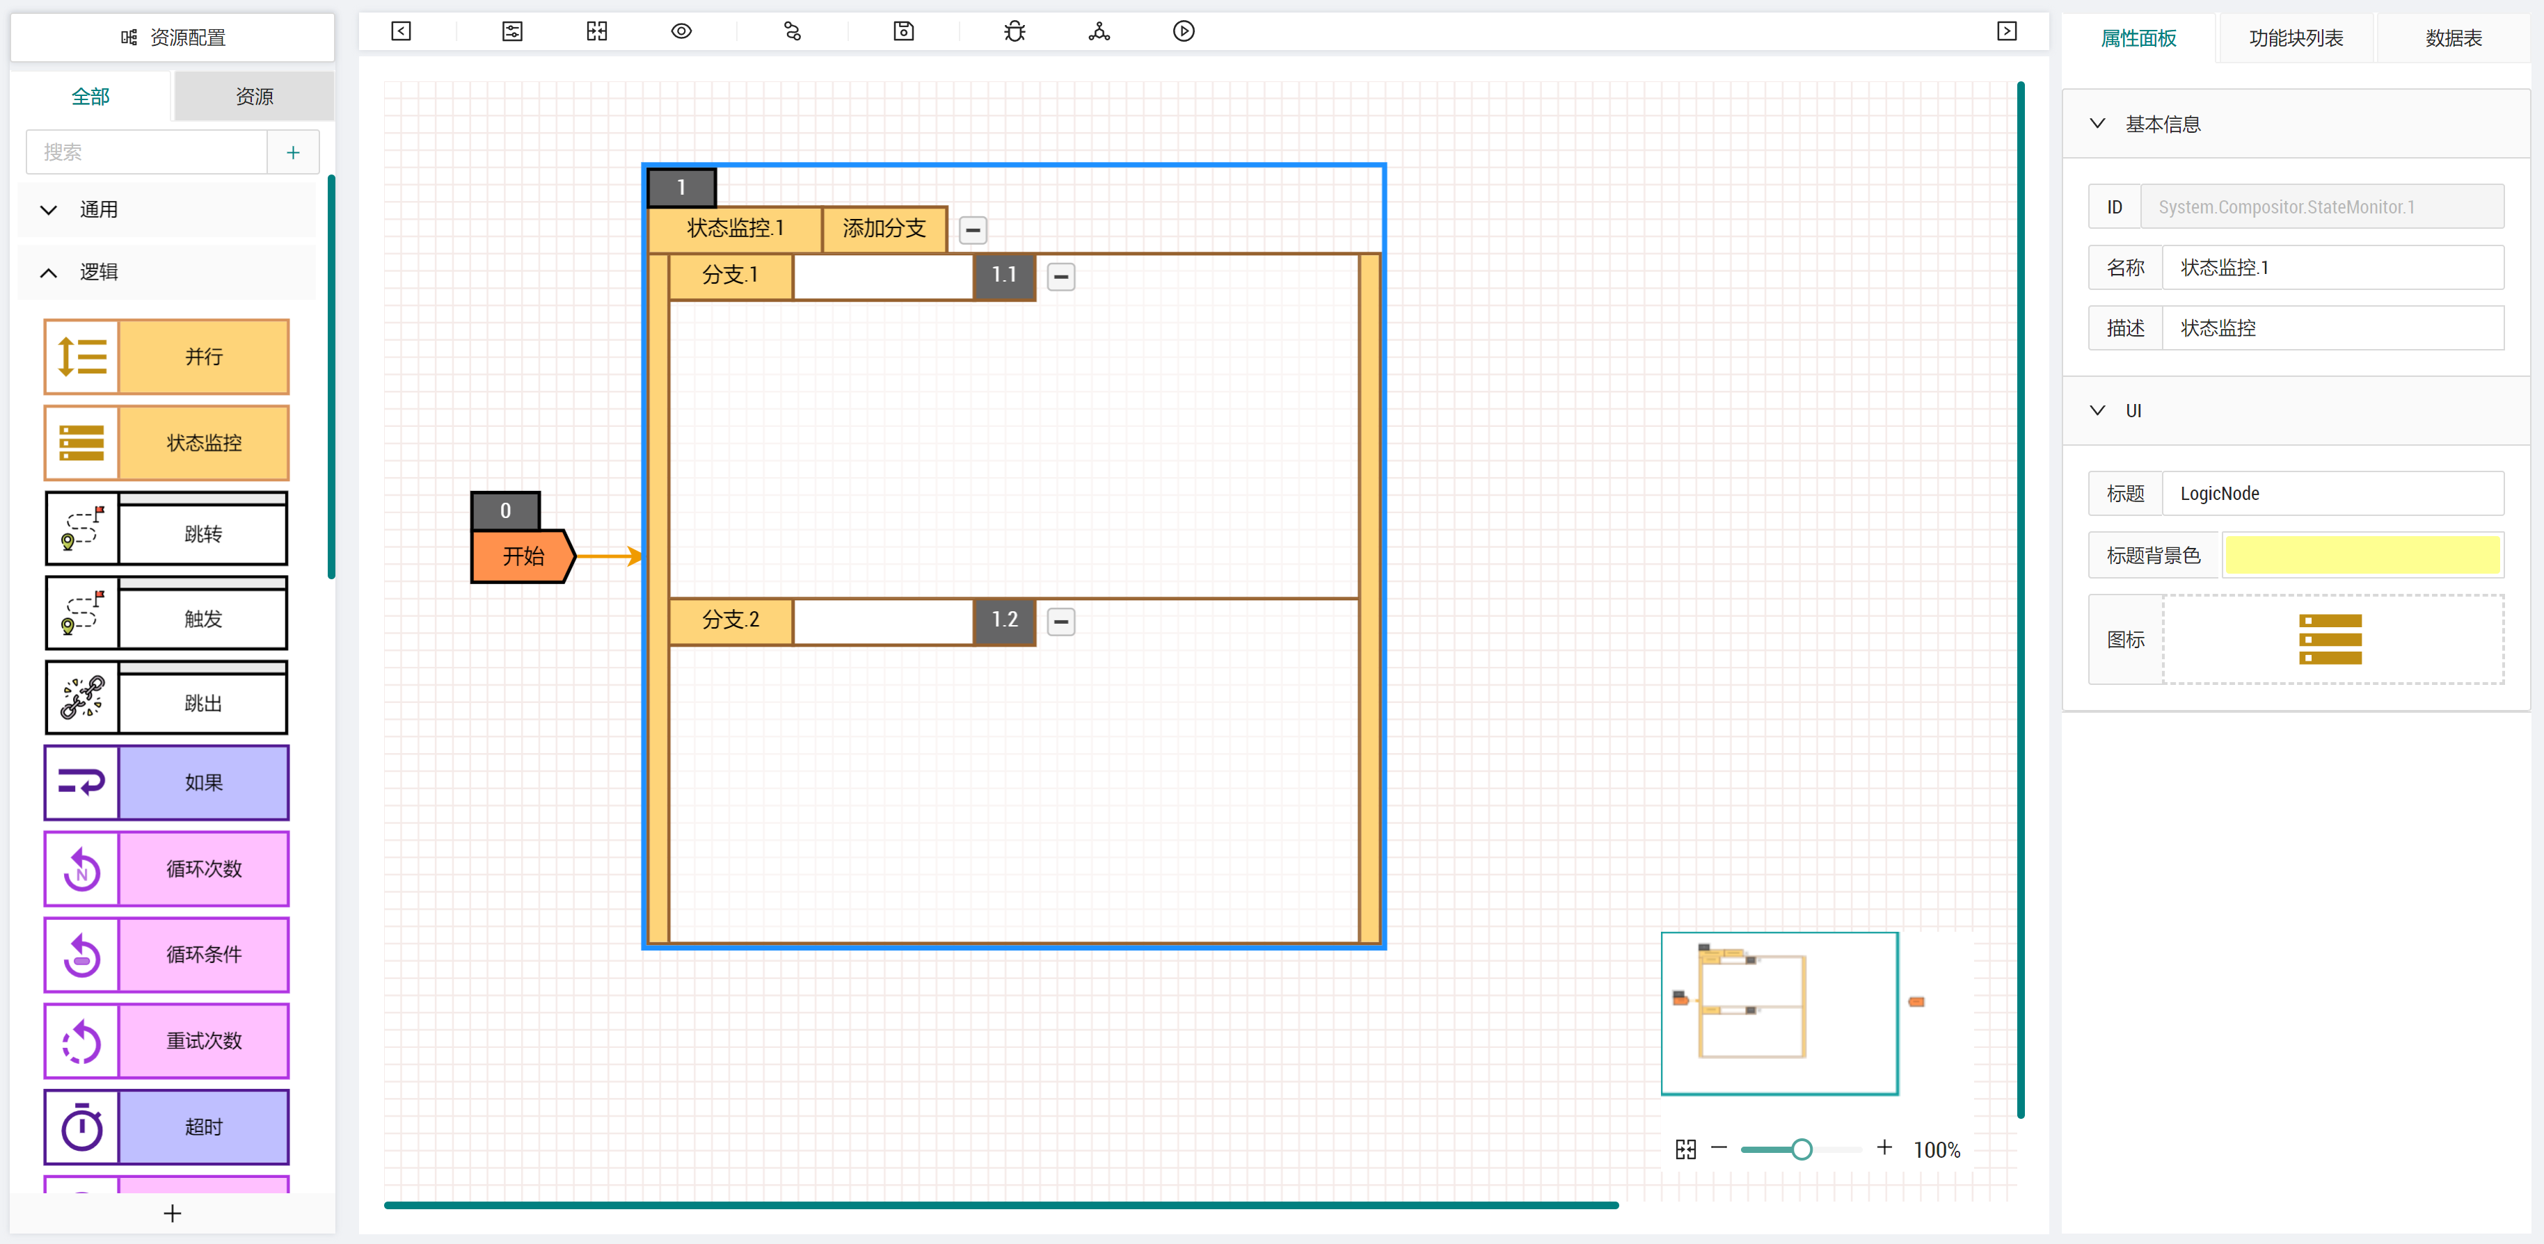
Task: Click the 状态监控 icon in properties panel
Action: [x=2329, y=639]
